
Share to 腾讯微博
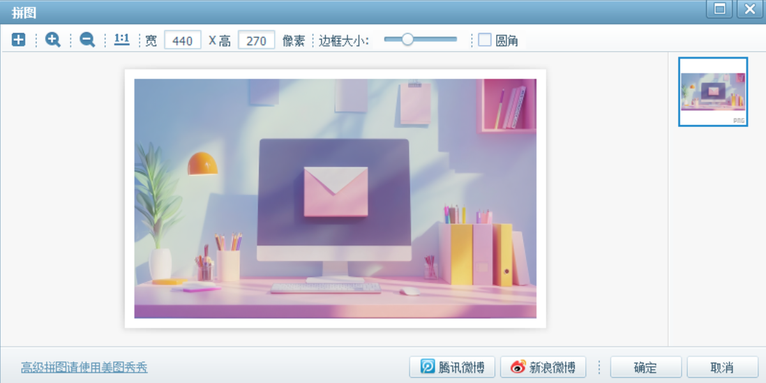[x=452, y=368]
